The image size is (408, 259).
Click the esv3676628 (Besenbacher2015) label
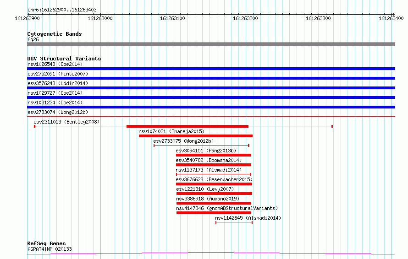tap(214, 179)
